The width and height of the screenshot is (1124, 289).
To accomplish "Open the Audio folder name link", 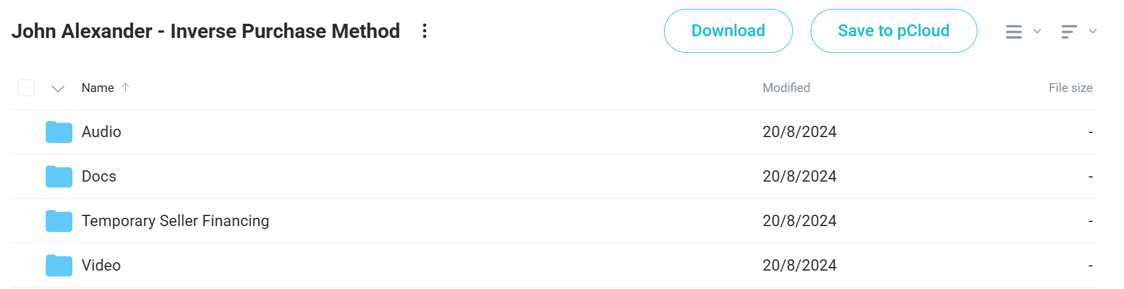I will (101, 132).
